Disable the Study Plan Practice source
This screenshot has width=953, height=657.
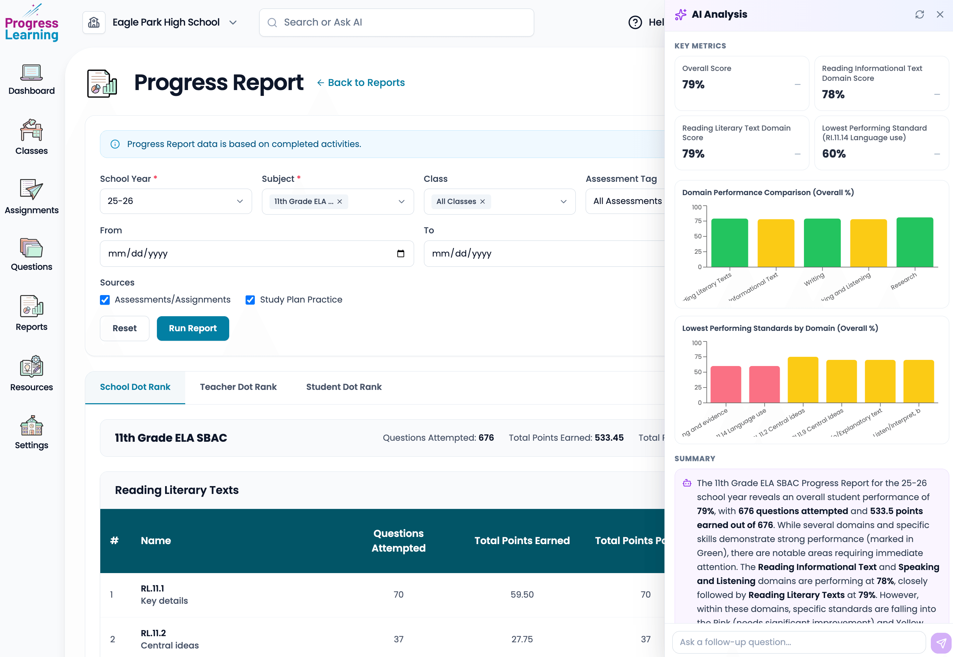(x=250, y=300)
